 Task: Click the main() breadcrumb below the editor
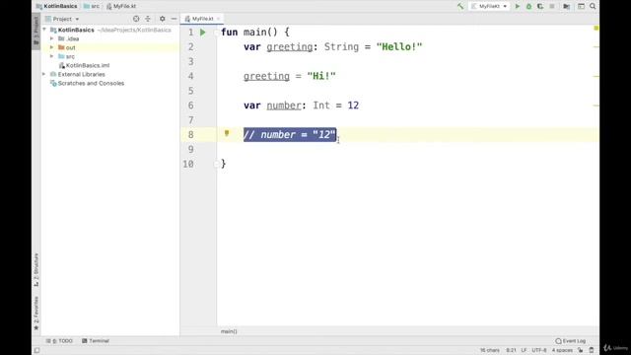[229, 331]
